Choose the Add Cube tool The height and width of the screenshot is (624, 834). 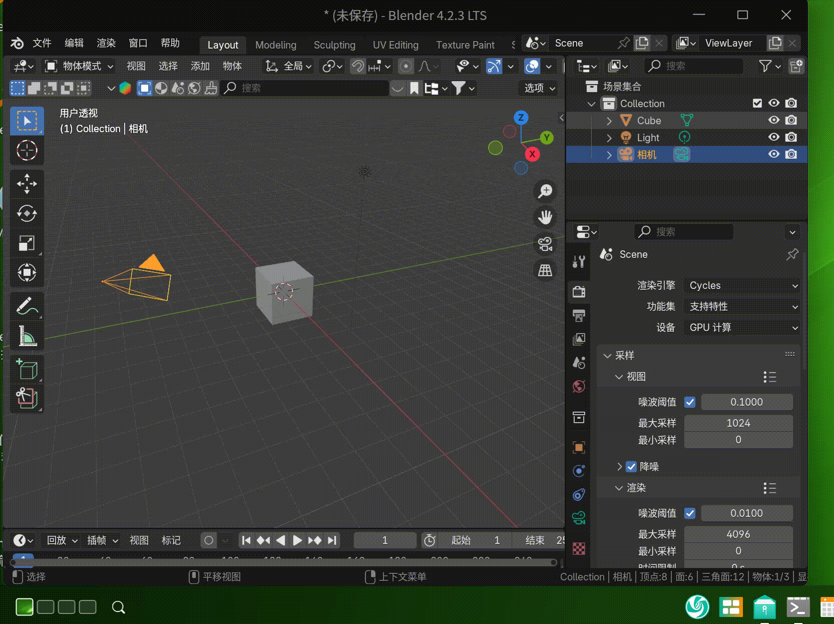coord(27,370)
